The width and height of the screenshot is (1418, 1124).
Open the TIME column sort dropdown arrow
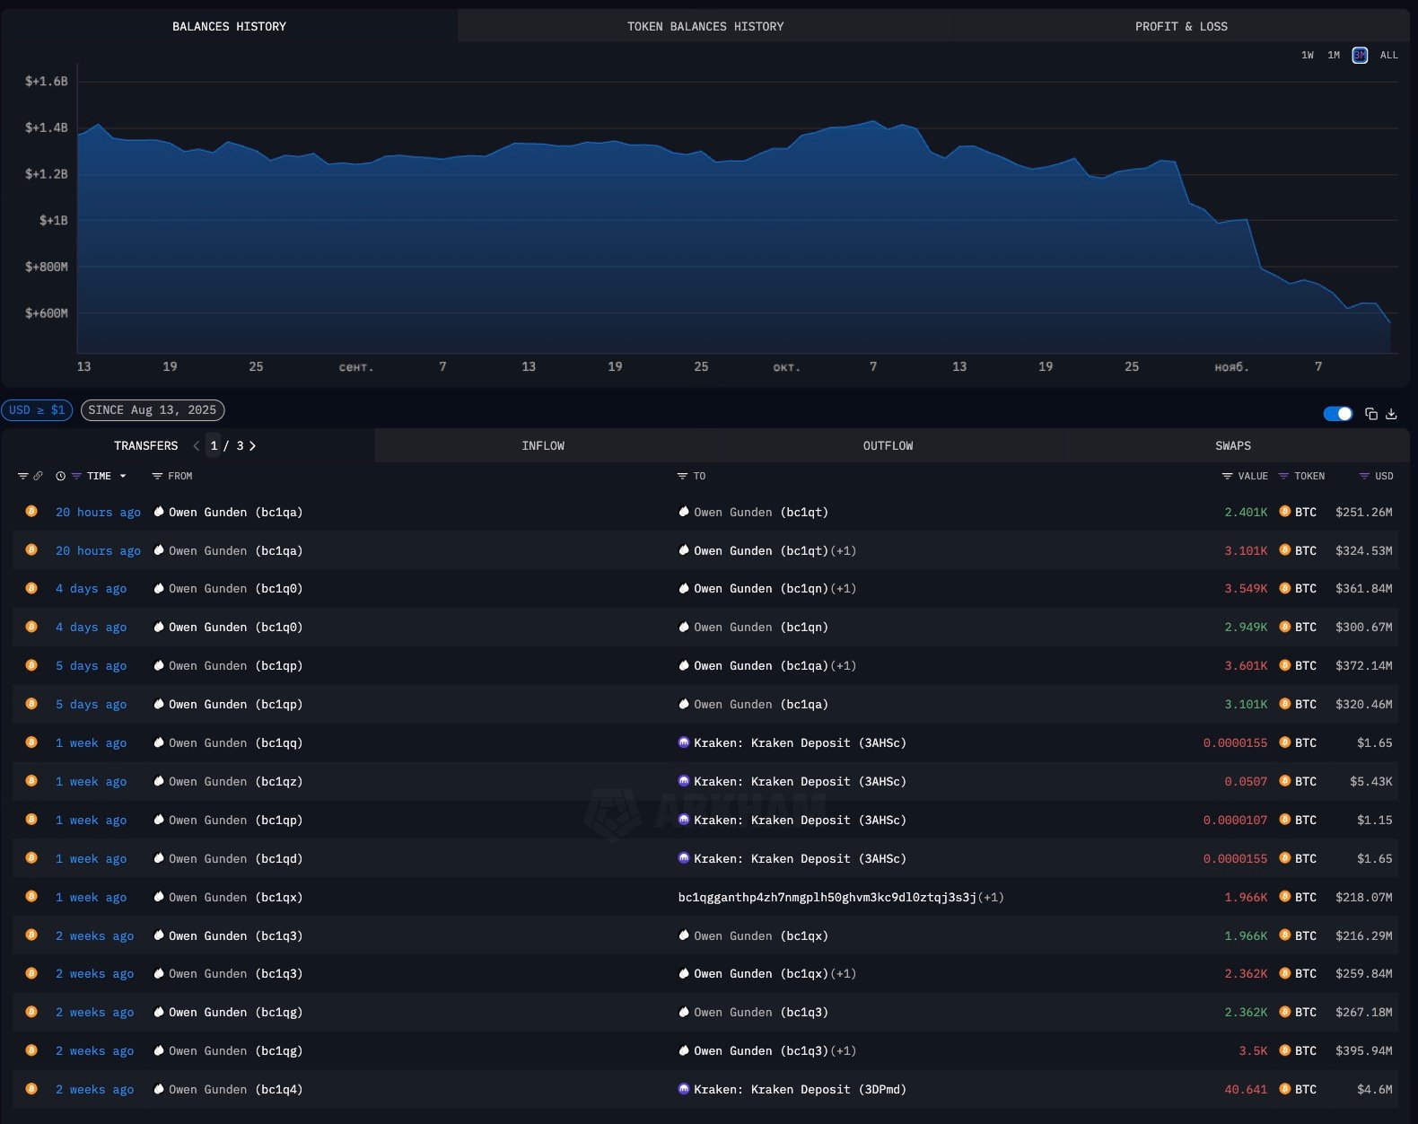click(x=123, y=477)
